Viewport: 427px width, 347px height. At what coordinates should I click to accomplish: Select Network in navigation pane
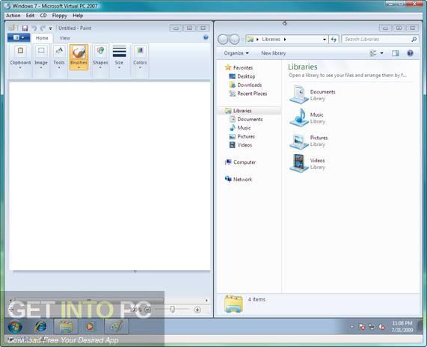pos(239,179)
